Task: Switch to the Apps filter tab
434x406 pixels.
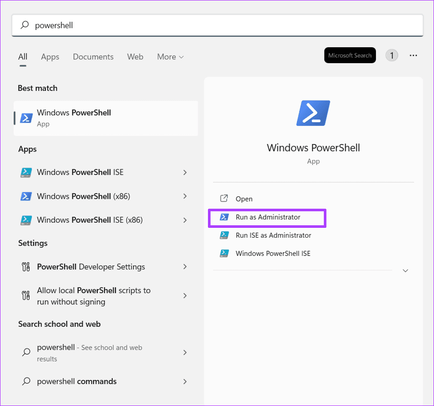Action: pos(50,57)
